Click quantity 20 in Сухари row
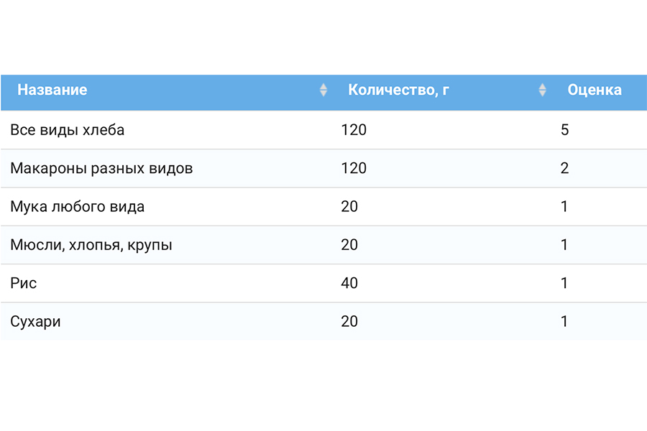This screenshot has width=647, height=431. point(349,322)
